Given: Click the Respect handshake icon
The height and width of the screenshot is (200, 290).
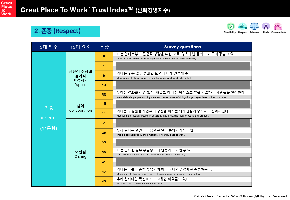Looking at the screenshot, I should (x=242, y=27).
